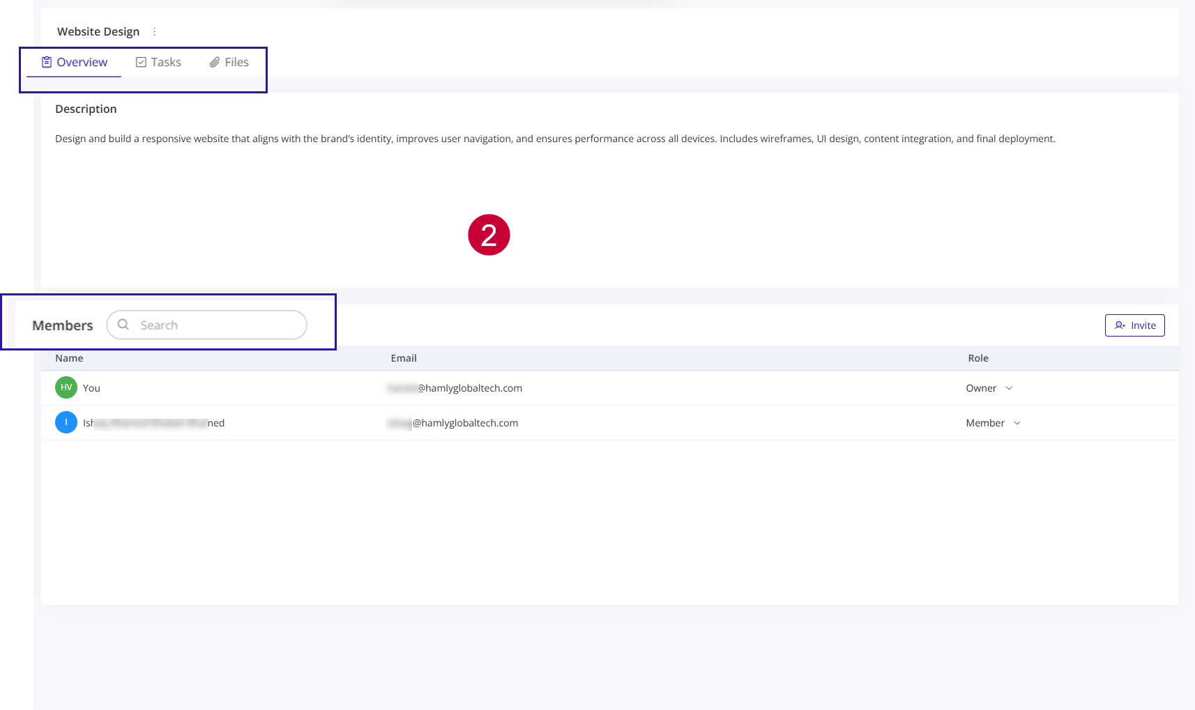Click the red number 2 badge
This screenshot has width=1195, height=710.
[x=489, y=235]
